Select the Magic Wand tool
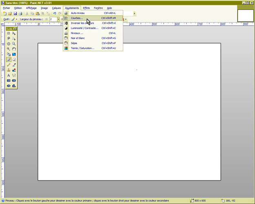 click(x=9, y=49)
